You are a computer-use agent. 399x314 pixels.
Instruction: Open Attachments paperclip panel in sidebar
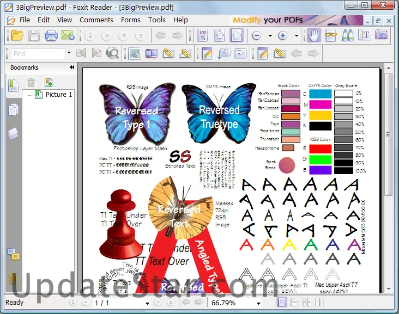click(13, 279)
